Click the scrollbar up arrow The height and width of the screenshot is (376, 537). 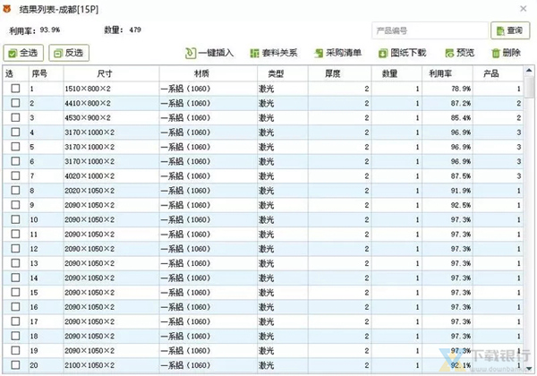coord(529,71)
